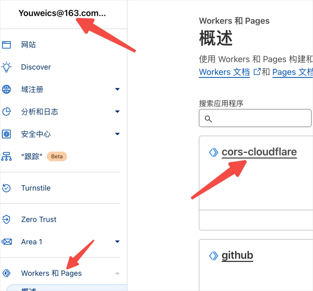
Task: Collapse the Workers 和 Pages section arrow
Action: [117, 273]
